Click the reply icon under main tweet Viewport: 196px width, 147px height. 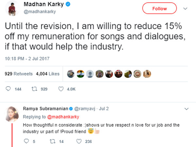pos(9,89)
